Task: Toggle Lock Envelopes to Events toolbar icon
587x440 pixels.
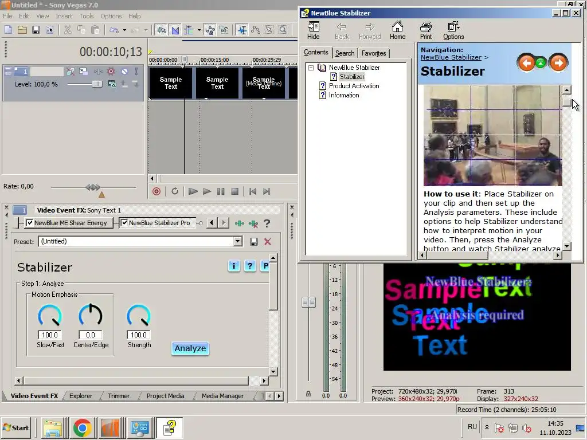Action: [210, 30]
